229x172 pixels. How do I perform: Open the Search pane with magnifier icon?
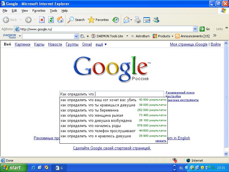(x=76, y=20)
